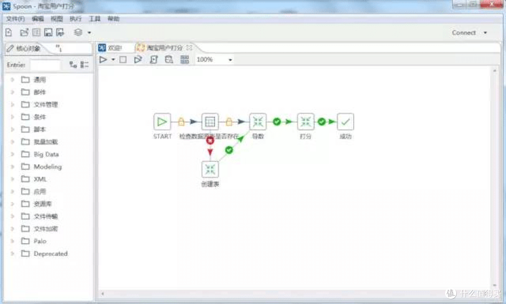
Task: Click the canvas horizontal scrollbar left arrow
Action: click(103, 293)
